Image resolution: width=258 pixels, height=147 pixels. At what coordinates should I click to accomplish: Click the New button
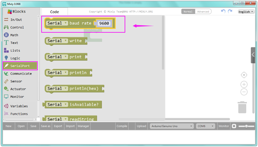[9, 126]
